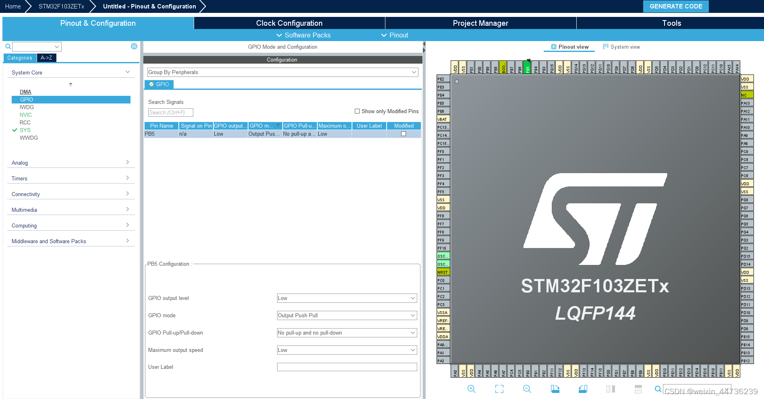Click the User Label input field
This screenshot has height=399, width=764.
click(x=347, y=367)
